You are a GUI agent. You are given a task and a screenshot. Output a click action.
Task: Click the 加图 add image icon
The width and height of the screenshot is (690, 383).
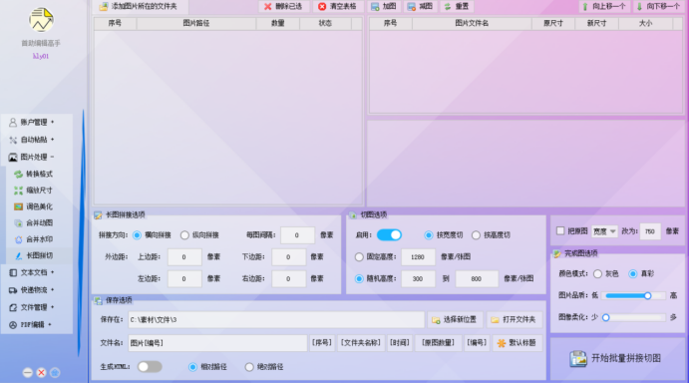(x=375, y=7)
